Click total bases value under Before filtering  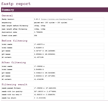(x=39, y=48)
